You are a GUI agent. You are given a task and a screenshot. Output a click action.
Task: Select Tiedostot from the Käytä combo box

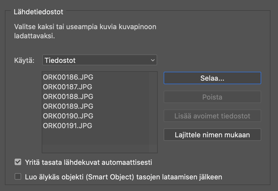point(99,60)
